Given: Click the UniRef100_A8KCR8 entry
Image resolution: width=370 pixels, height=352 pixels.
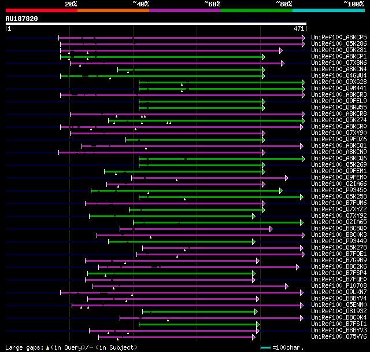Looking at the screenshot, I should pos(339,114).
